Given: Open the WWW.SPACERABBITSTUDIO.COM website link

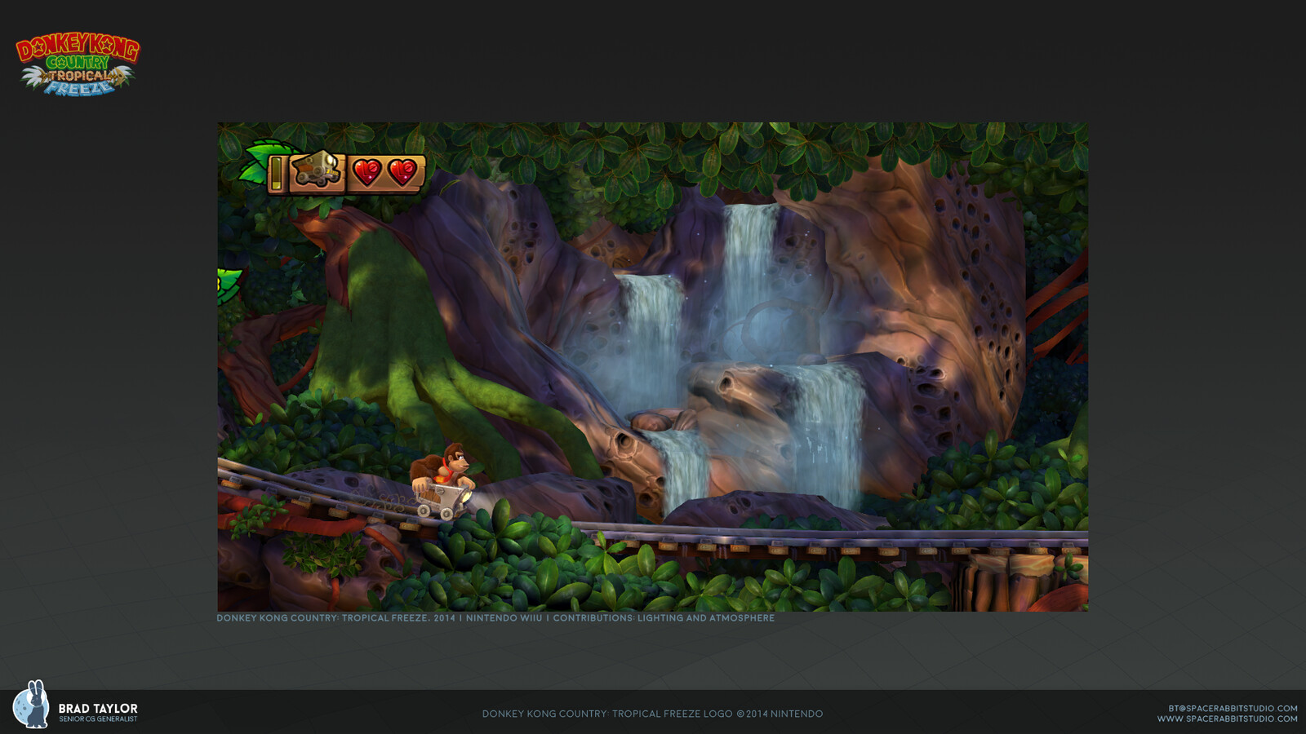Looking at the screenshot, I should pyautogui.click(x=1227, y=719).
